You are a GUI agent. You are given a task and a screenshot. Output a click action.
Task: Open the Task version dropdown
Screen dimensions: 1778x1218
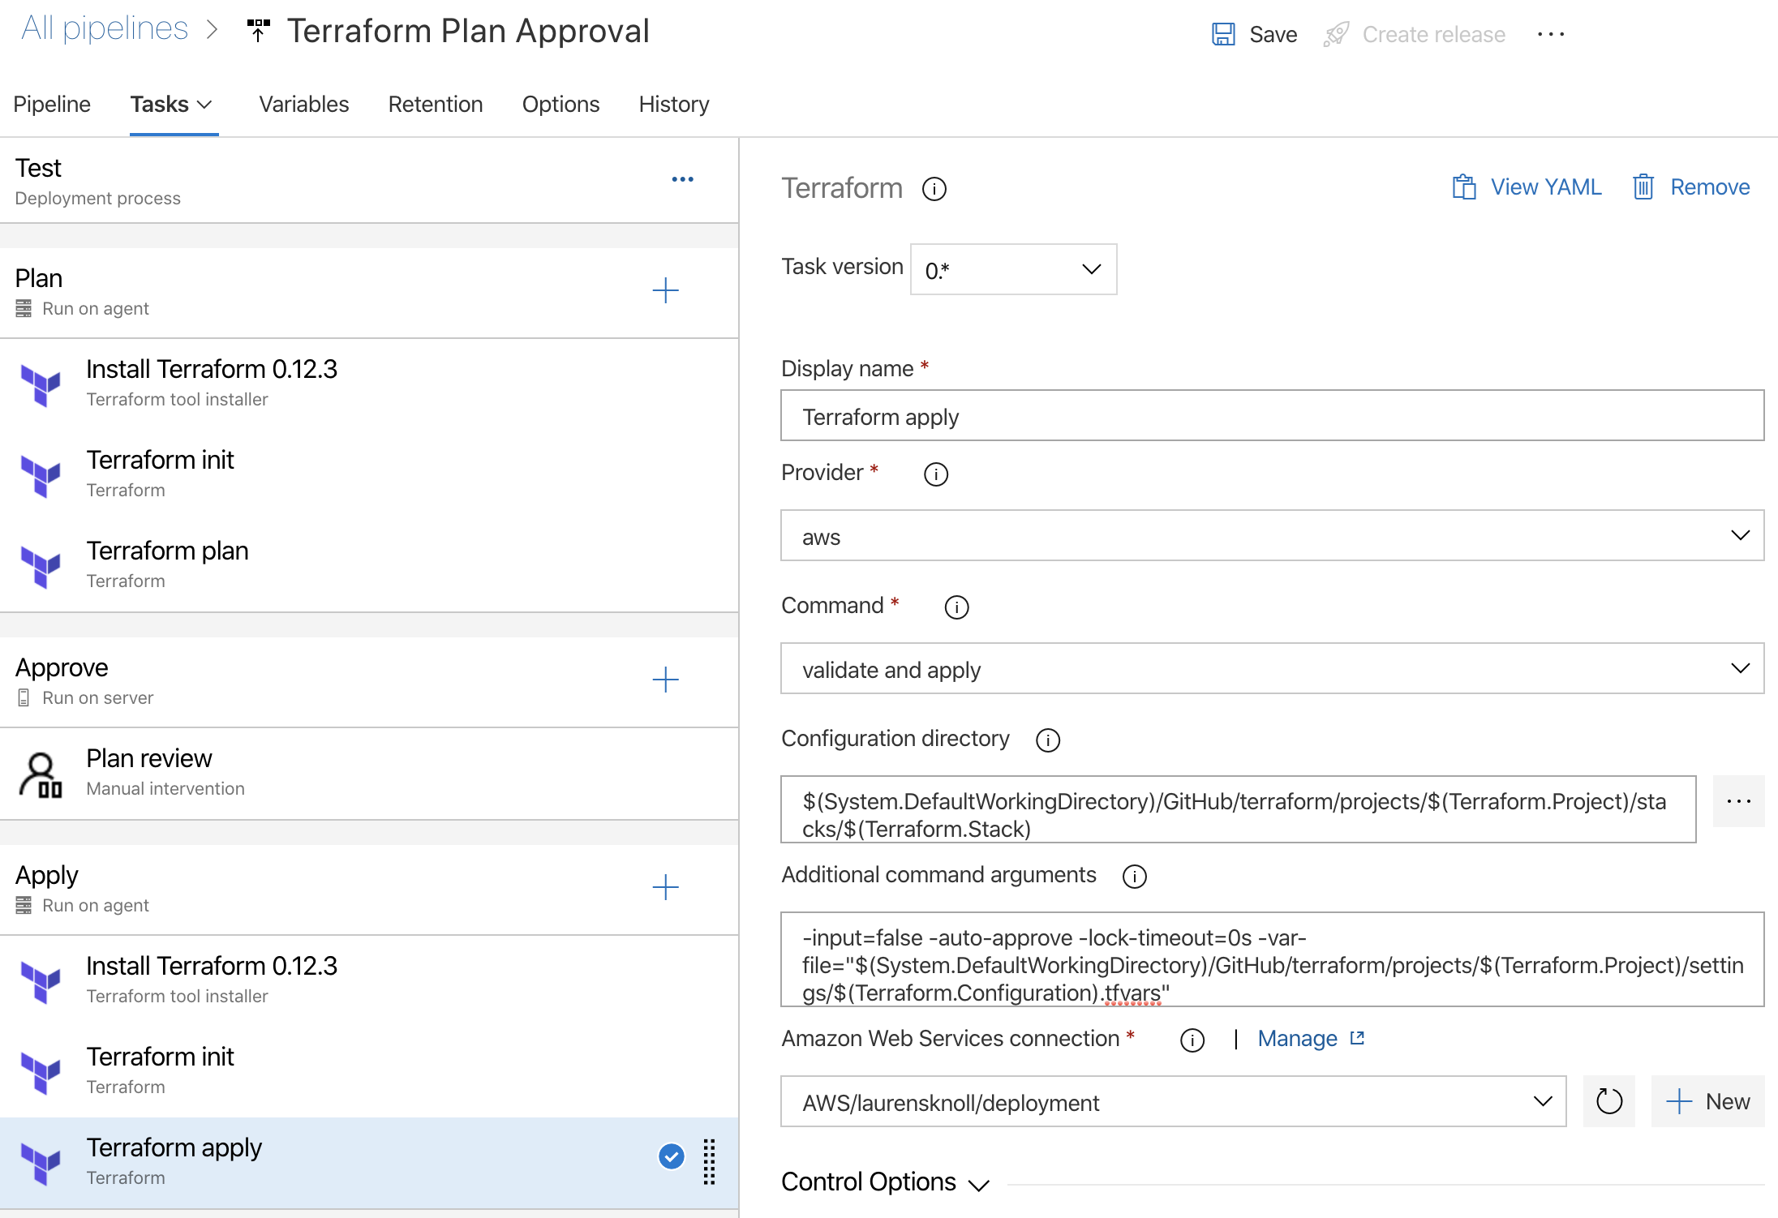1013,269
